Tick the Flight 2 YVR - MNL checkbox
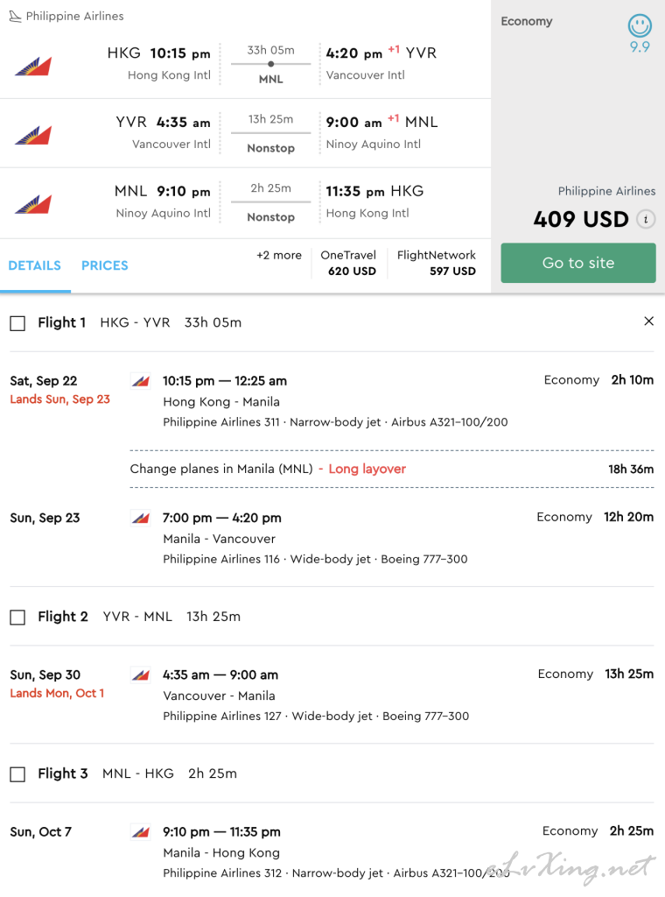665x897 pixels. coord(17,618)
